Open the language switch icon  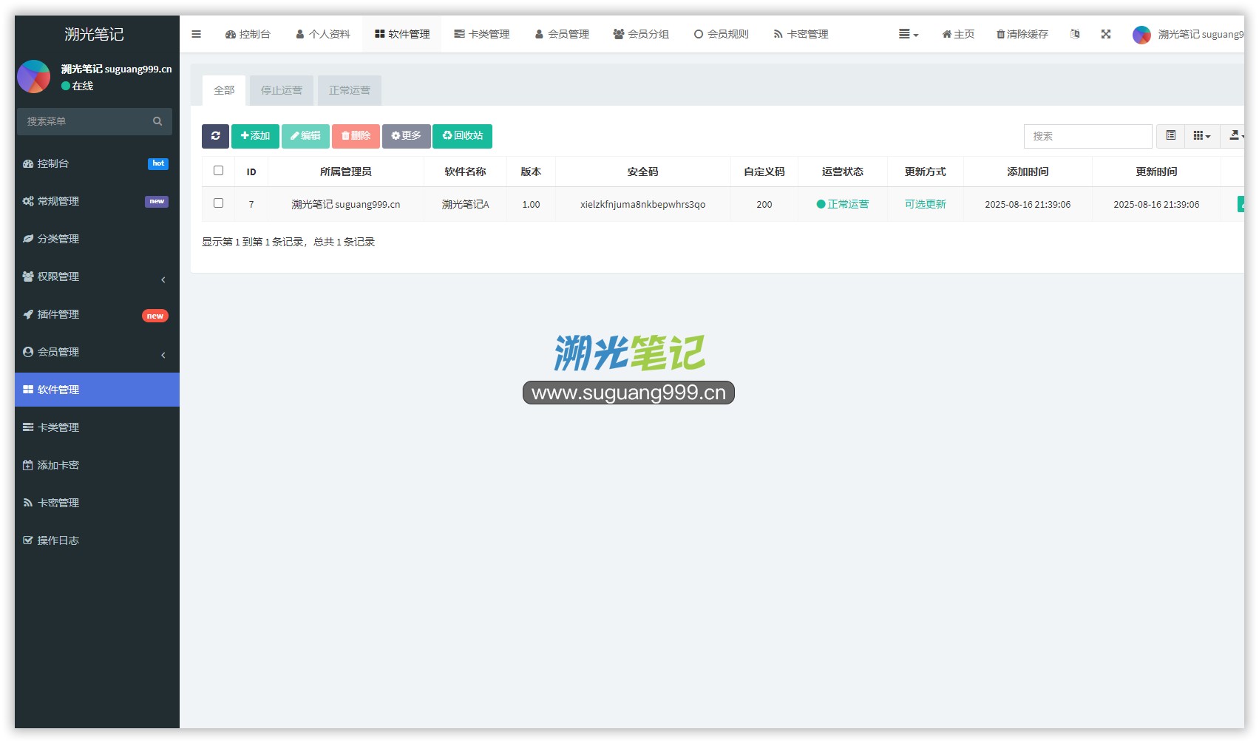click(x=1075, y=34)
